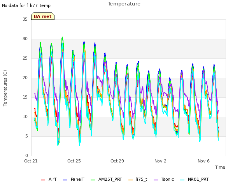Toggle the PanelT legend entry
Screen dimensions: 249x187
(x=74, y=179)
